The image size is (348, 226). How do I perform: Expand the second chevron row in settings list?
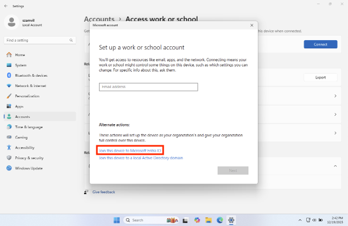(x=335, y=115)
